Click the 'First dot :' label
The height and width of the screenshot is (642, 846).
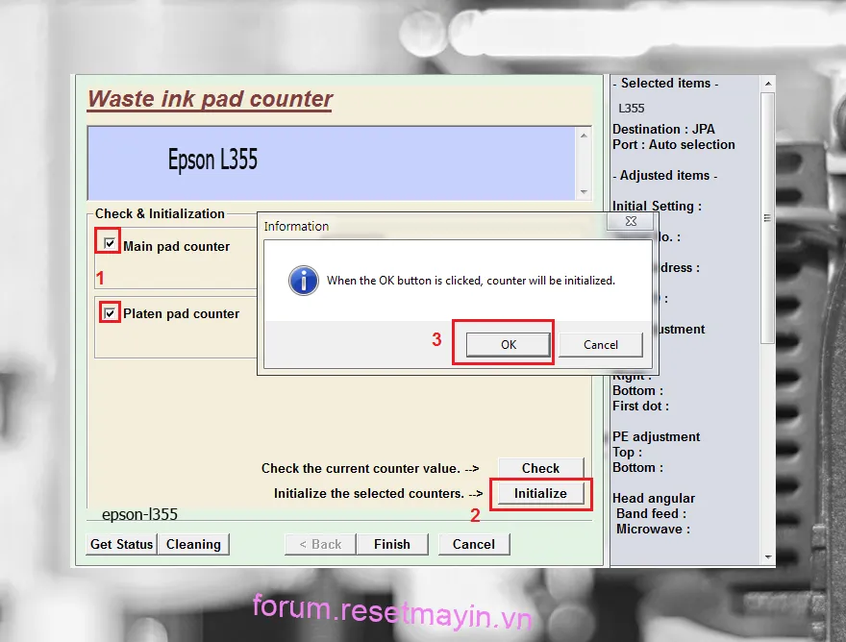pos(641,406)
